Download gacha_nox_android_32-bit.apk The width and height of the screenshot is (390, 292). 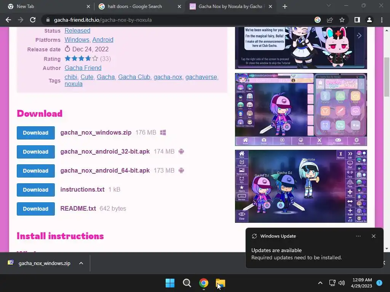[x=36, y=152]
